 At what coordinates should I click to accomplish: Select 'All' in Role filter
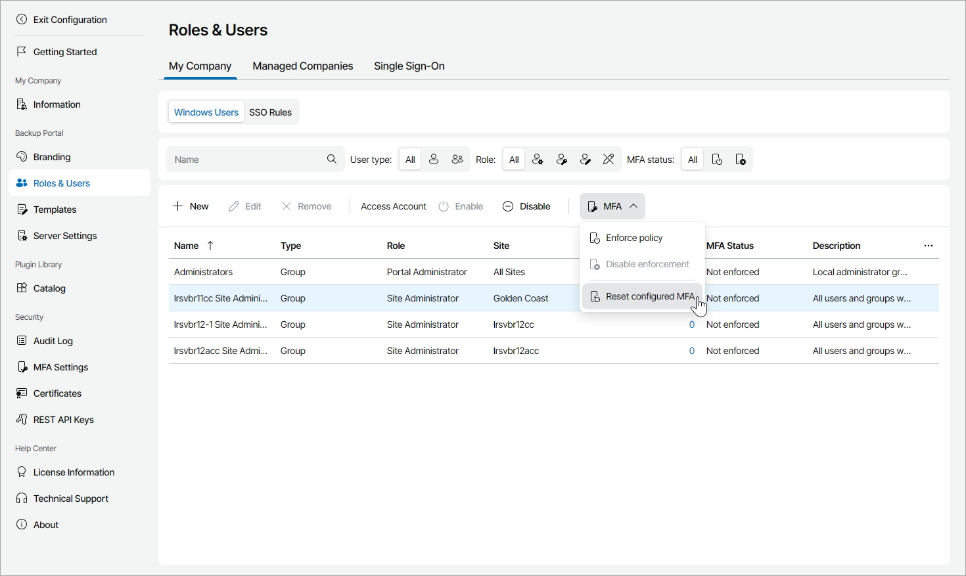coord(514,160)
